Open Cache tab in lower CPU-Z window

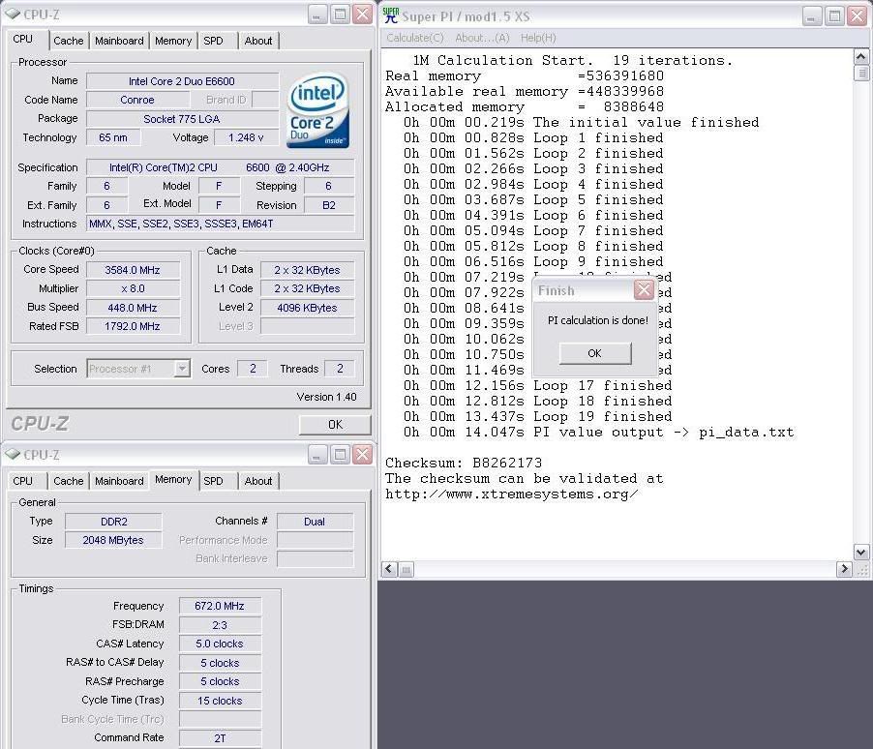[x=69, y=481]
